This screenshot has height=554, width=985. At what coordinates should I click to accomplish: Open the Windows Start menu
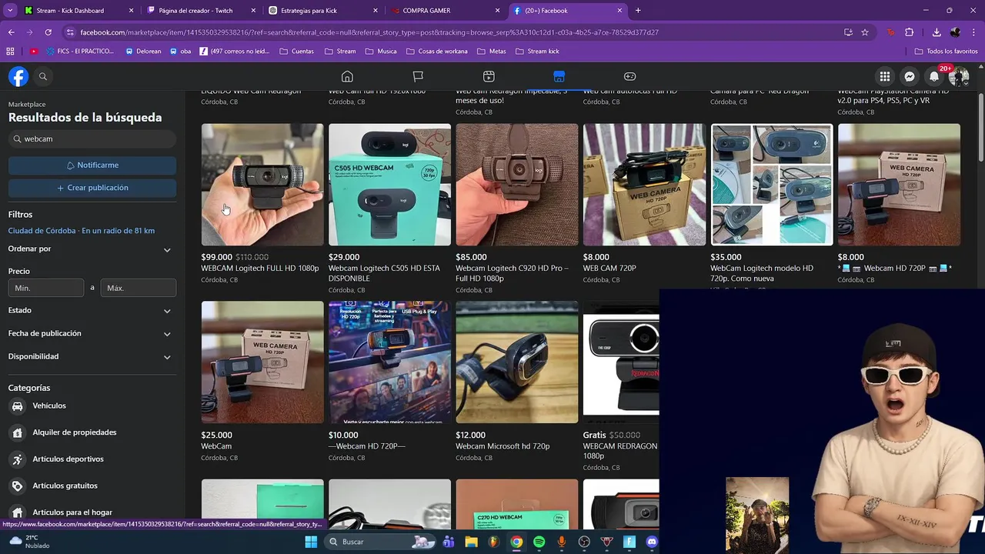tap(311, 542)
